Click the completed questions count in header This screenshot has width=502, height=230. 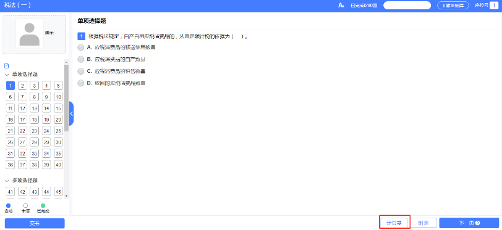pyautogui.click(x=364, y=6)
